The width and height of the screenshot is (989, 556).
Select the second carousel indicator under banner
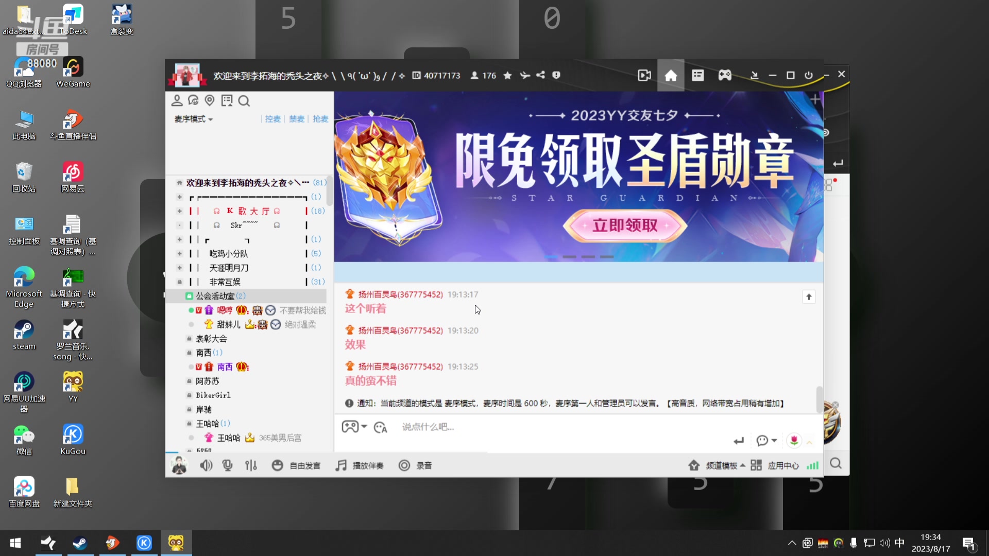(570, 257)
